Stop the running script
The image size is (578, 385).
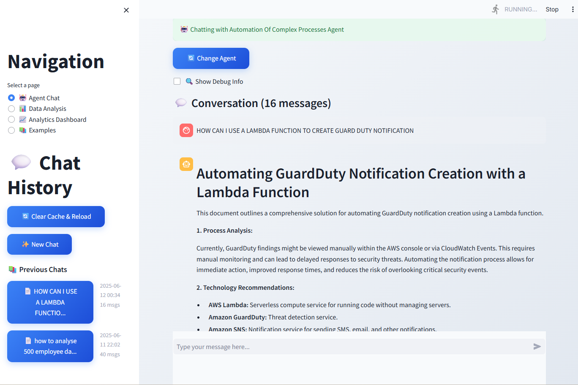[552, 9]
